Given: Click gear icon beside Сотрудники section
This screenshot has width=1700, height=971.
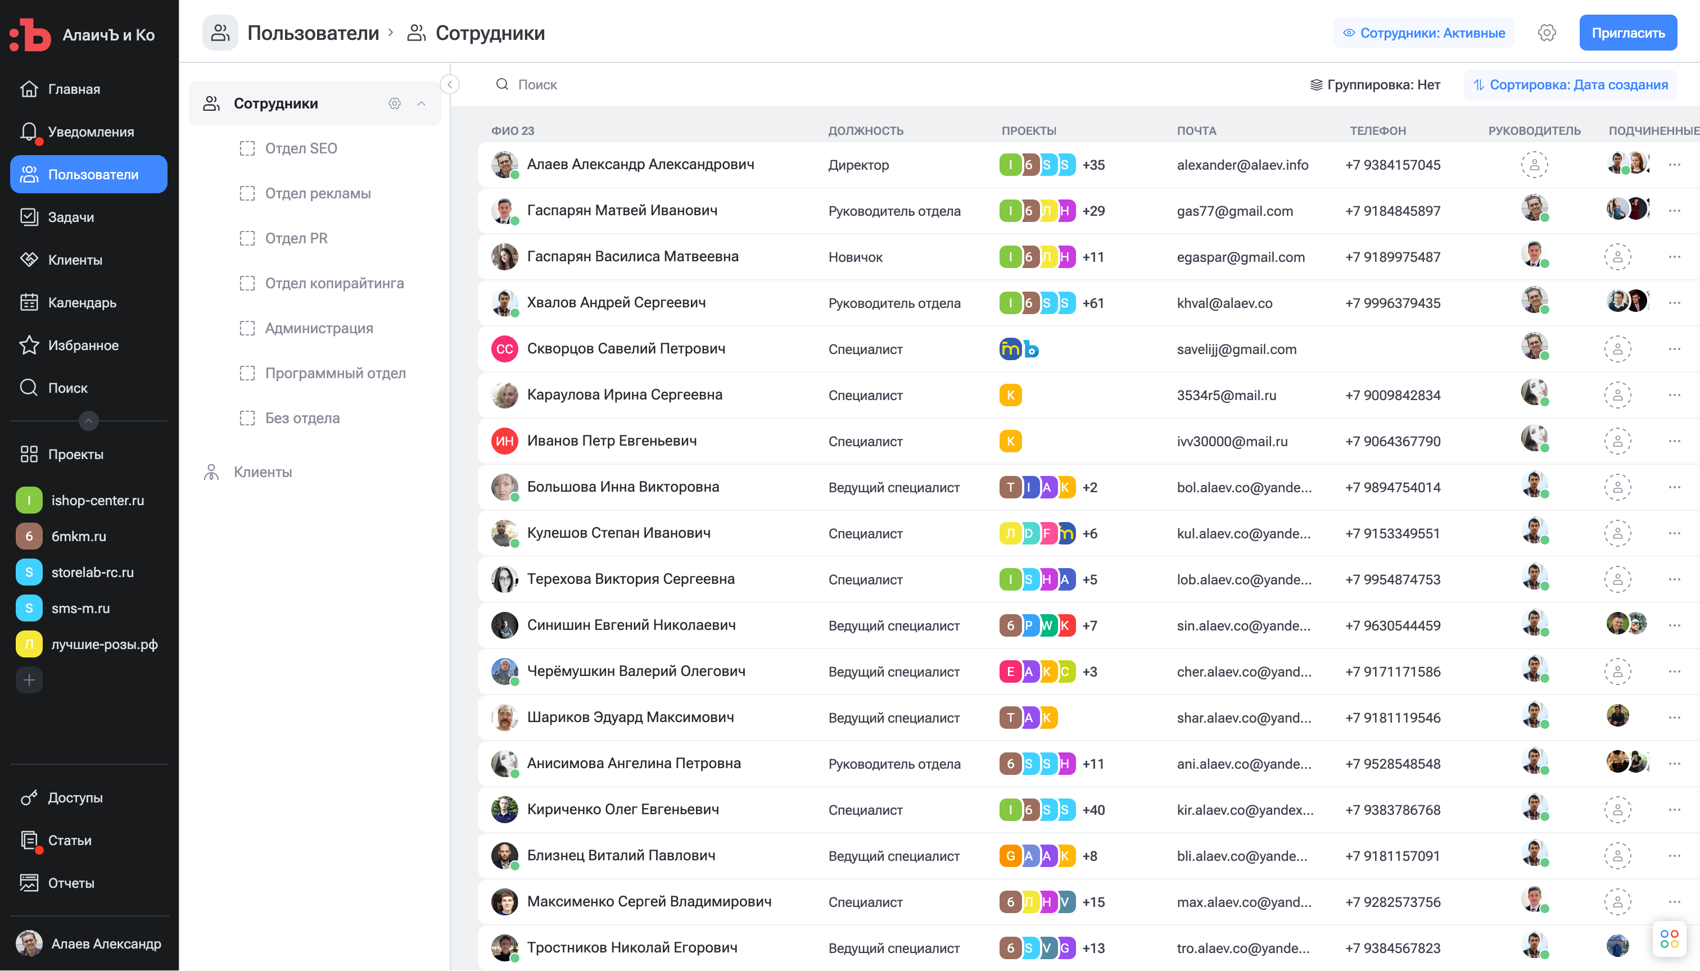Looking at the screenshot, I should click(394, 103).
